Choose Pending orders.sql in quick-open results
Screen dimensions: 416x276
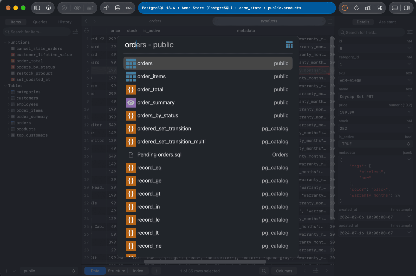(x=208, y=154)
